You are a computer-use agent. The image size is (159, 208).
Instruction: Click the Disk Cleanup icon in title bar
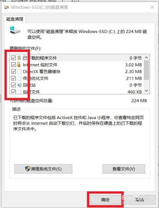[x=6, y=7]
